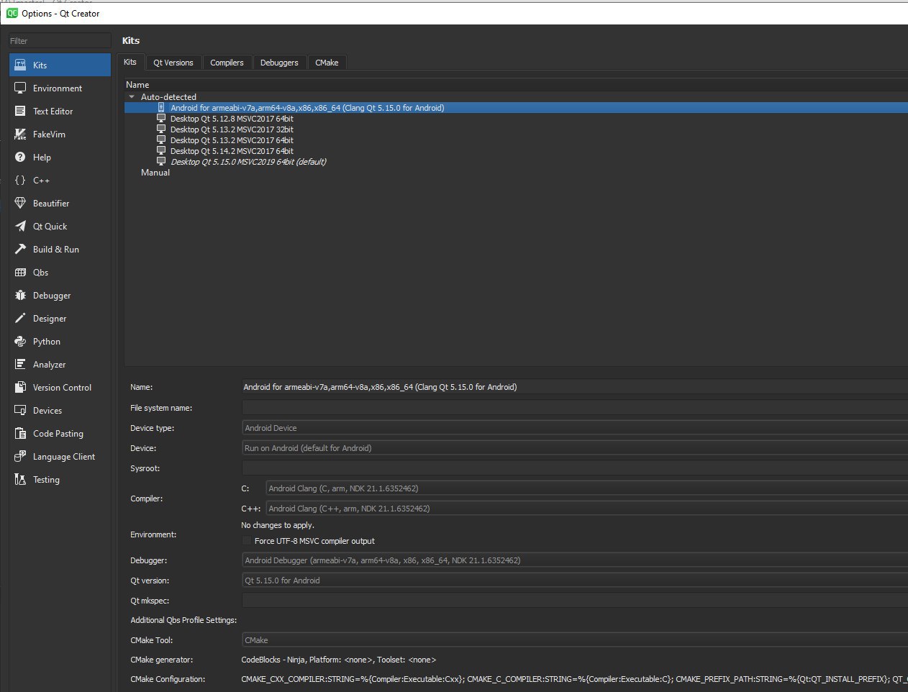
Task: Select the Text Editor icon
Action: click(x=20, y=111)
